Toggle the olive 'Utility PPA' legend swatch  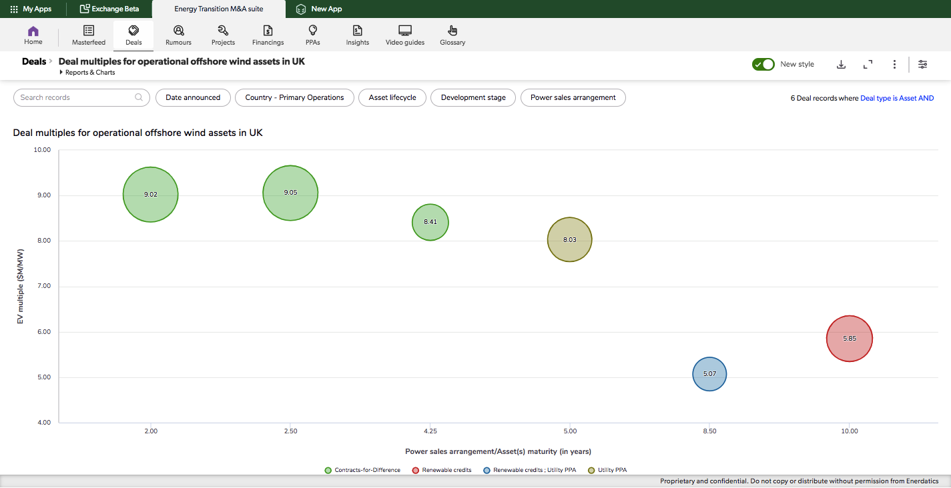(591, 471)
